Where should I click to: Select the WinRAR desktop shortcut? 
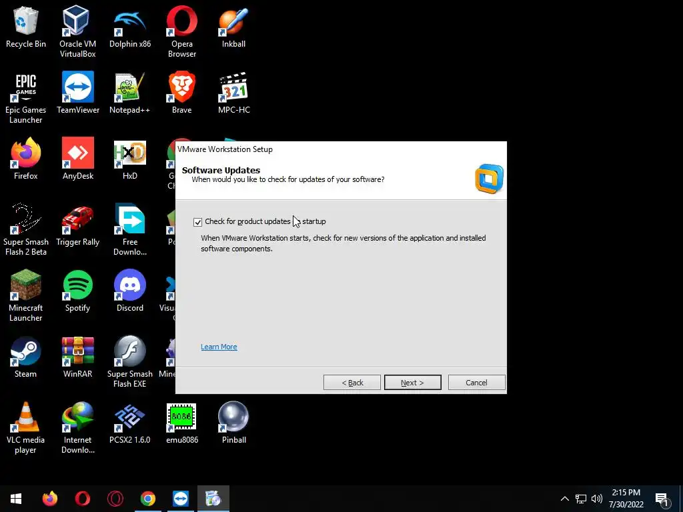[x=78, y=357]
